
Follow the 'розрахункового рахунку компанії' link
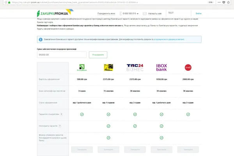click(169, 39)
